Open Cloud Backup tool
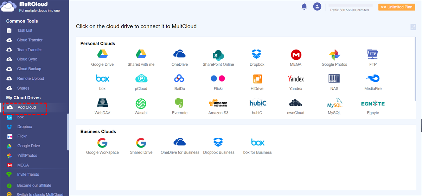422x196 pixels. click(29, 69)
